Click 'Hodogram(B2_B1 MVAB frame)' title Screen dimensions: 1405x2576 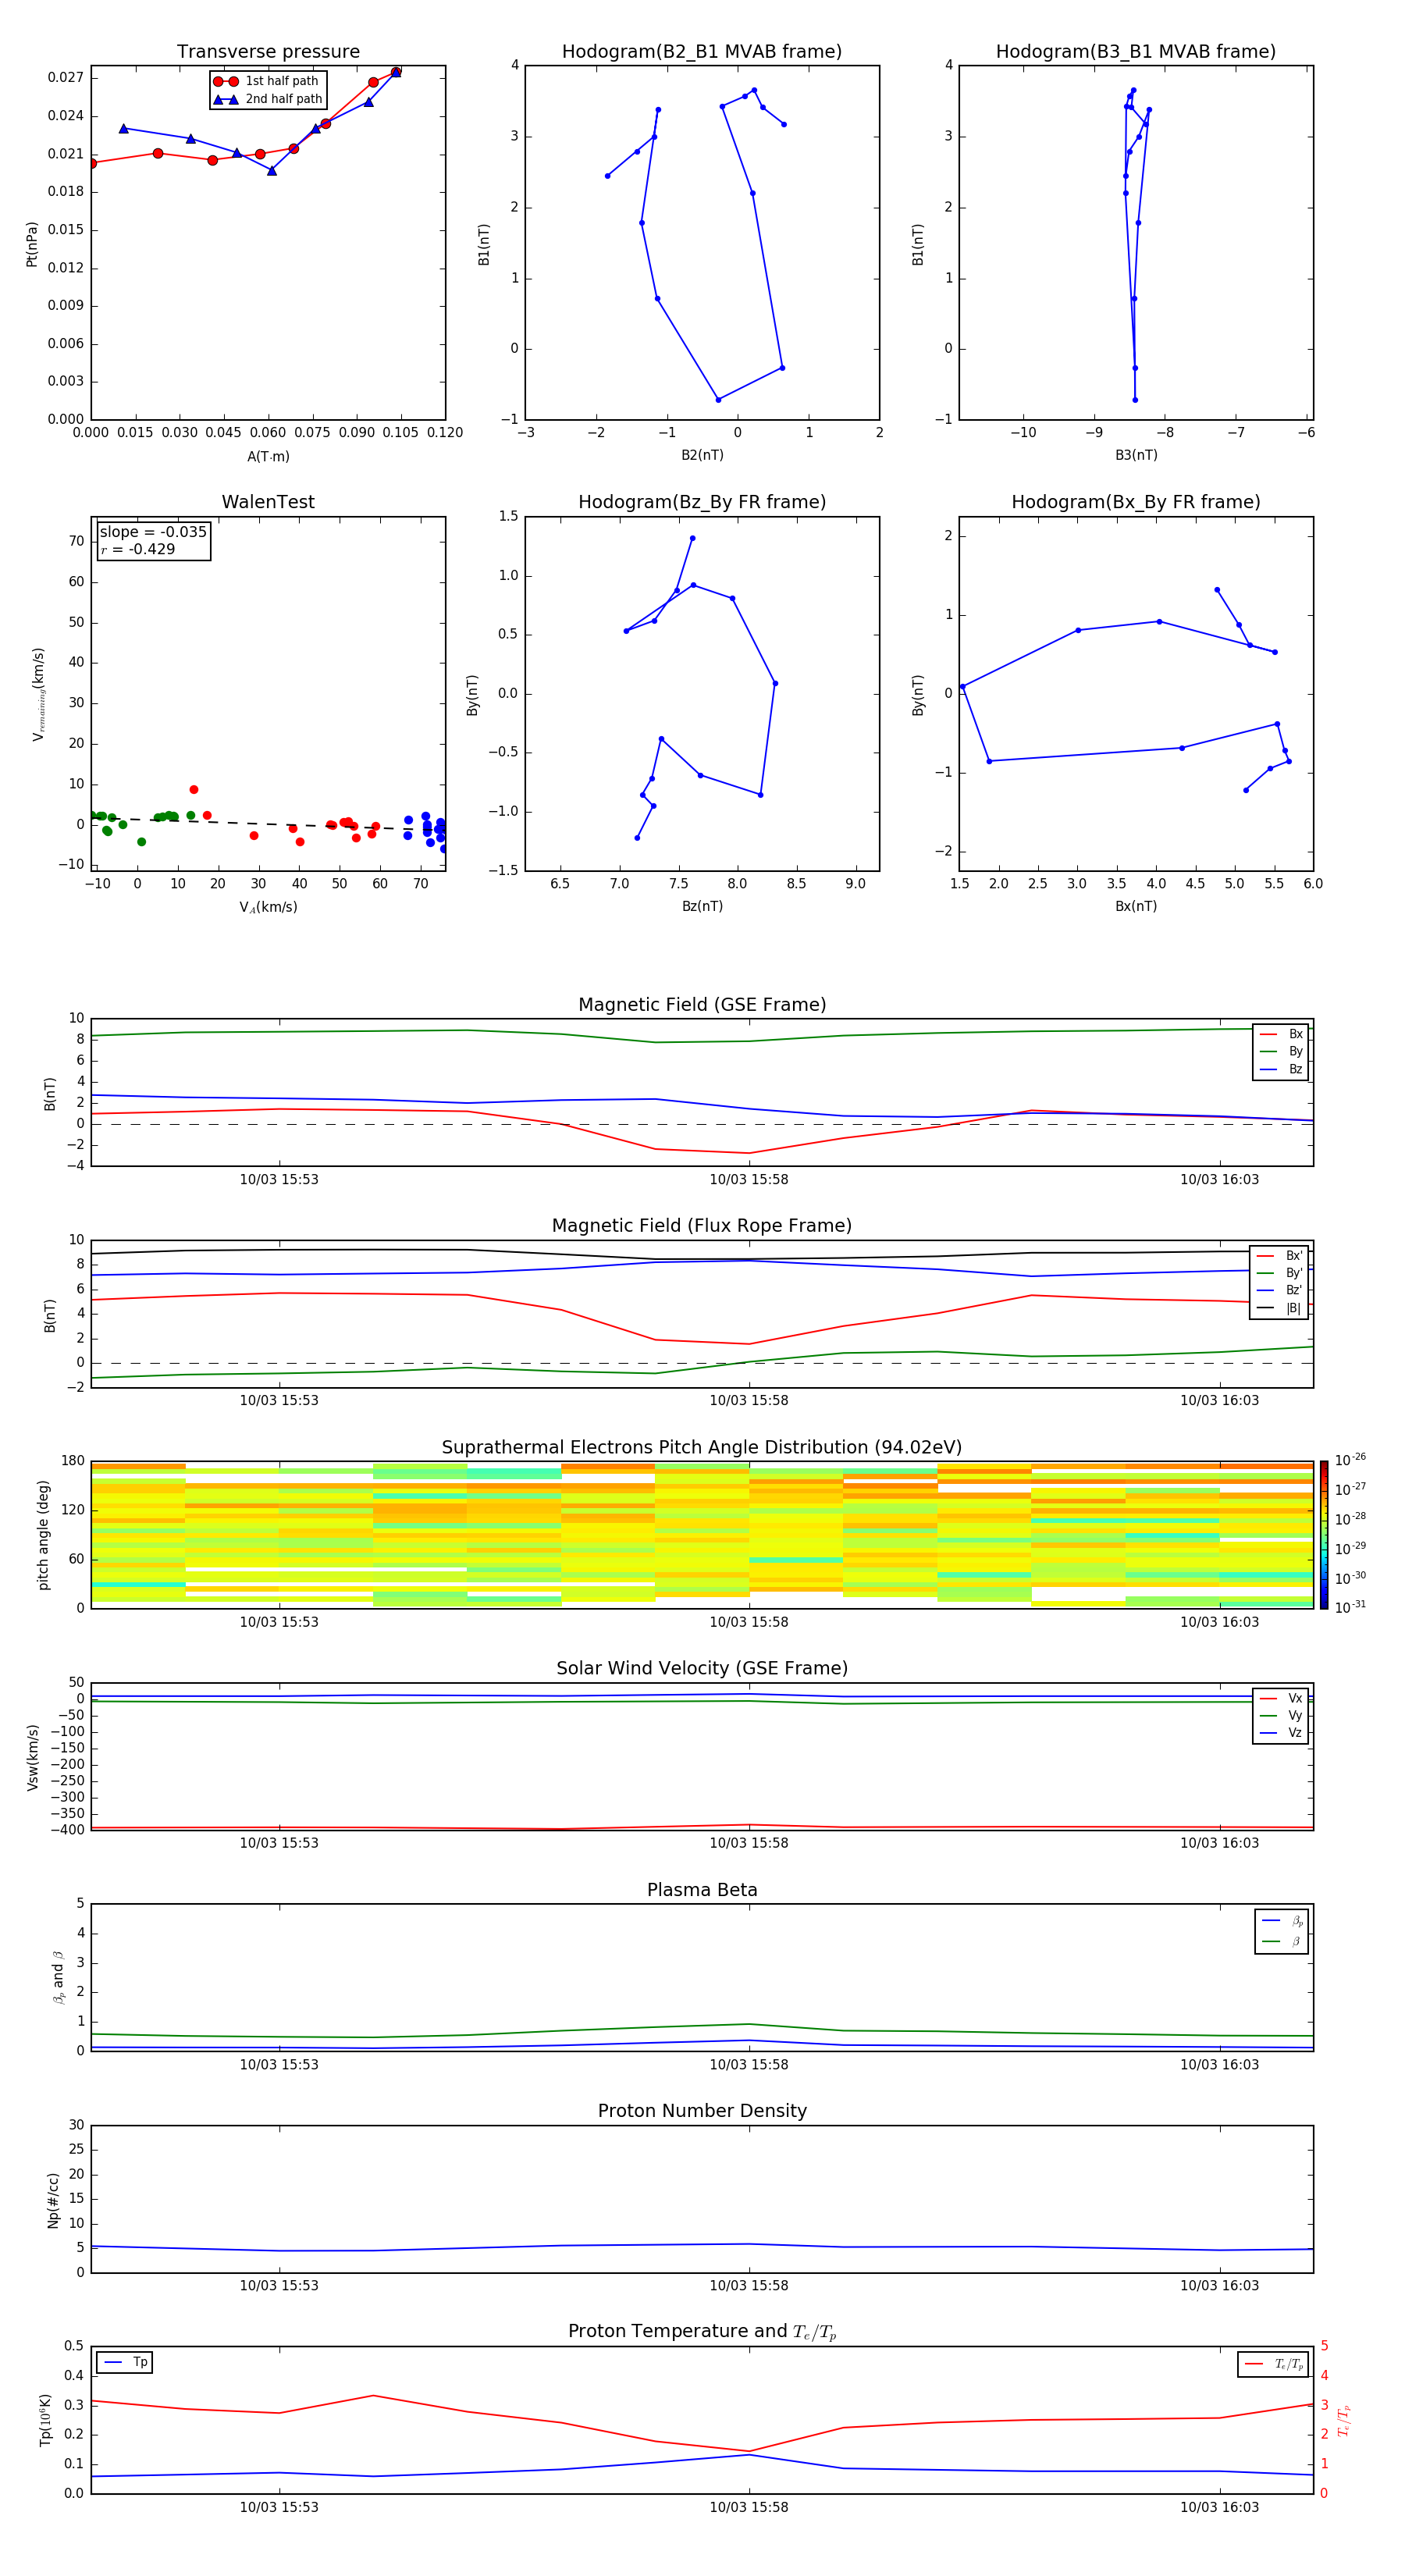click(x=702, y=52)
